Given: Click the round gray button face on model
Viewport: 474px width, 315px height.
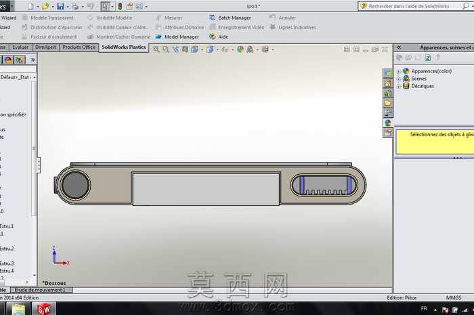Looking at the screenshot, I should [x=75, y=185].
